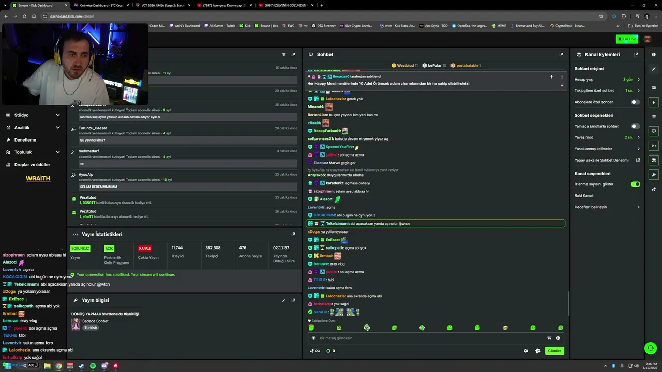Click the chat screen icon in right sidebar

(x=654, y=131)
